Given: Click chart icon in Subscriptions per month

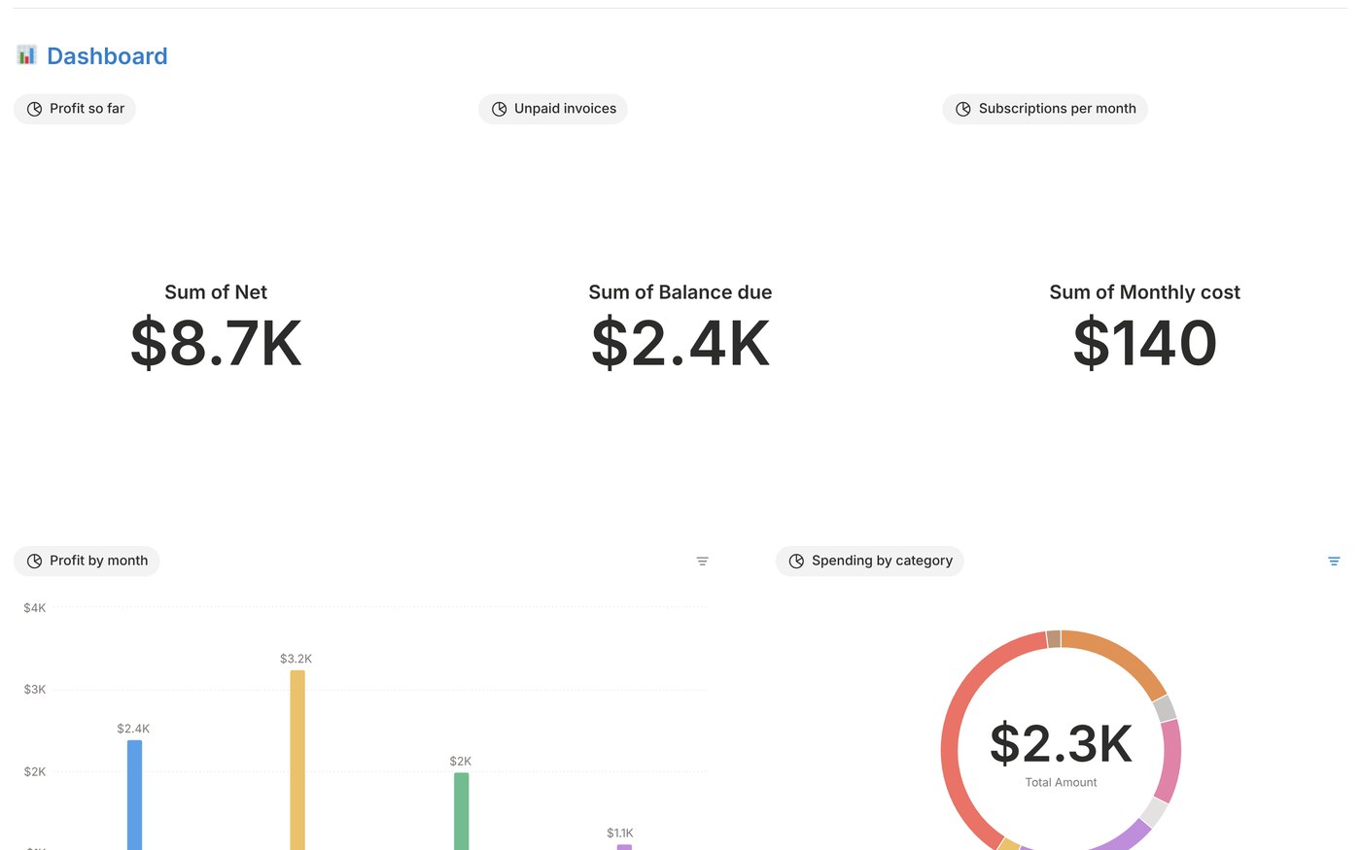Looking at the screenshot, I should [x=963, y=109].
